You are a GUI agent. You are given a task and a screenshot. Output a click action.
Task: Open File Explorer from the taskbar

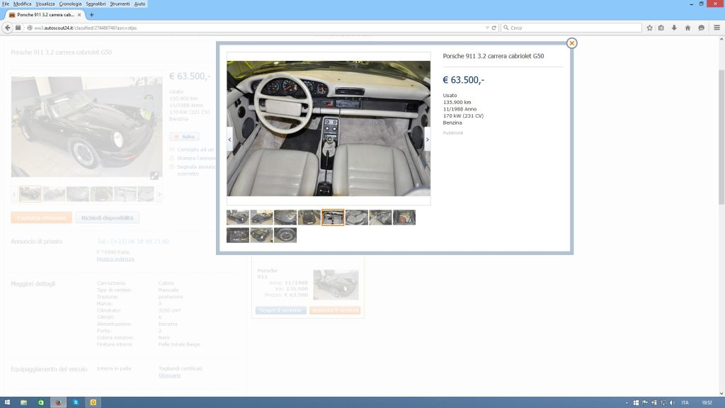(23, 402)
